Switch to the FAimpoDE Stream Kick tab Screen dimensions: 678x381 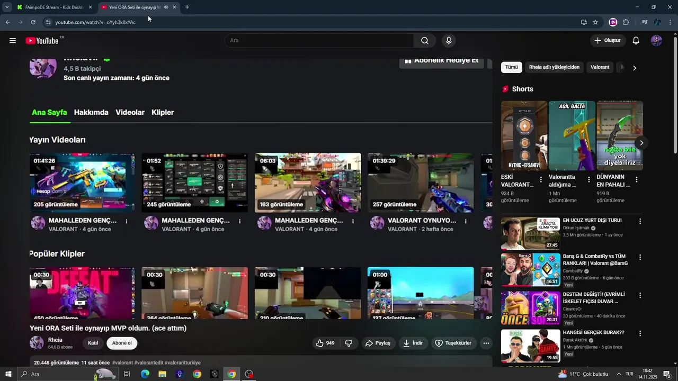pos(55,7)
